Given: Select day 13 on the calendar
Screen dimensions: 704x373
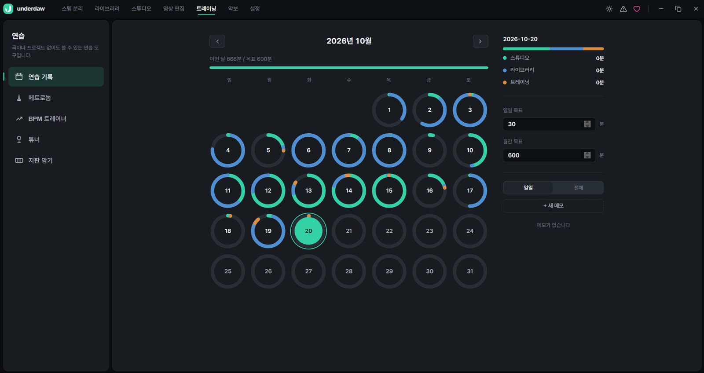Looking at the screenshot, I should [308, 190].
